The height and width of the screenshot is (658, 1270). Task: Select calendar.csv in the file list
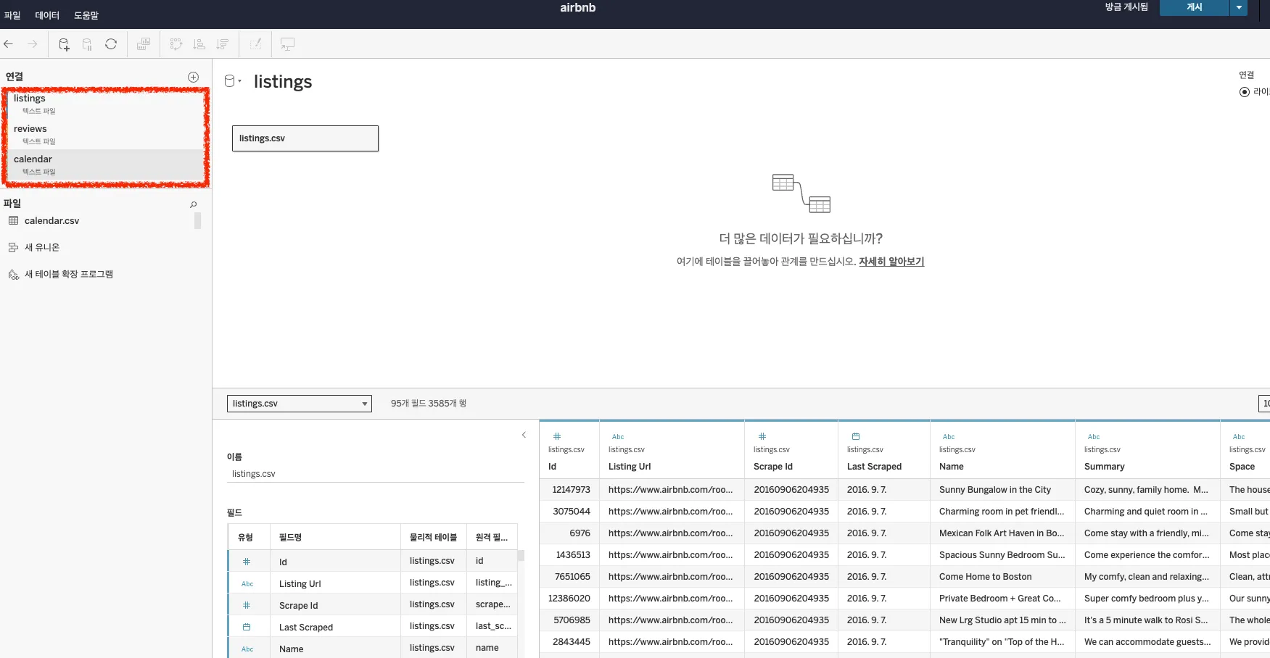coord(51,220)
